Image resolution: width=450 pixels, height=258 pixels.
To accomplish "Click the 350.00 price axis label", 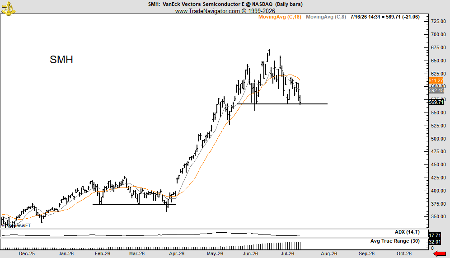I will click(439, 217).
